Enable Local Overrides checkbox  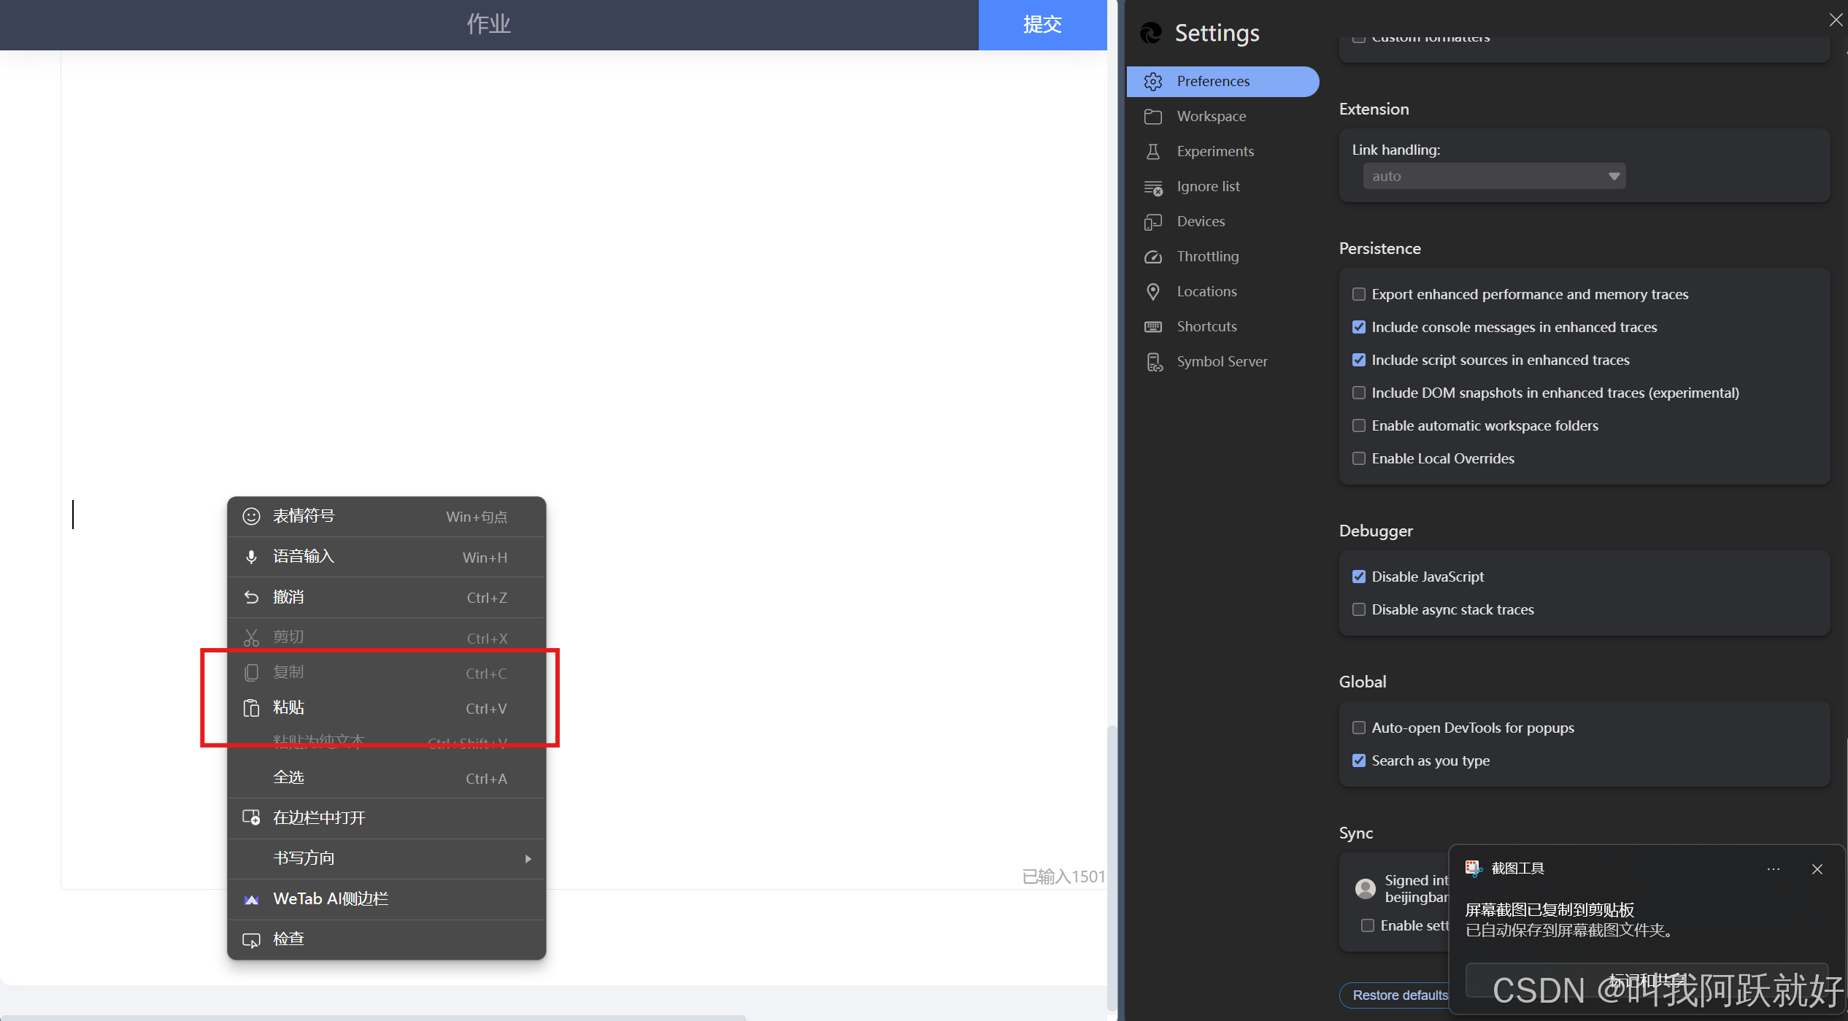(x=1358, y=458)
